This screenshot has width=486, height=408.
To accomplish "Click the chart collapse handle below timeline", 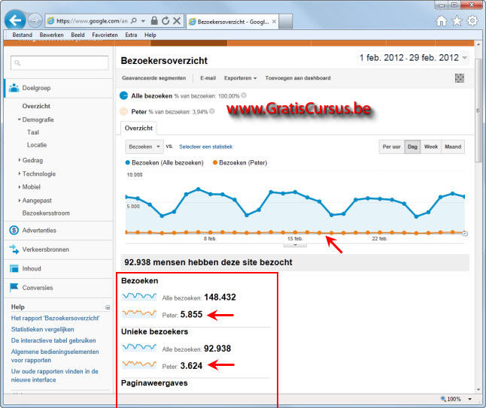I will 295,245.
